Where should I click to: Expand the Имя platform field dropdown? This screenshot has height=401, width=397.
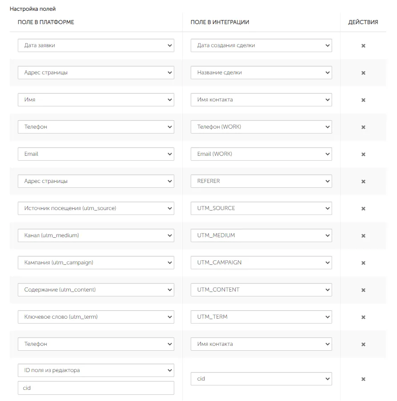click(96, 100)
